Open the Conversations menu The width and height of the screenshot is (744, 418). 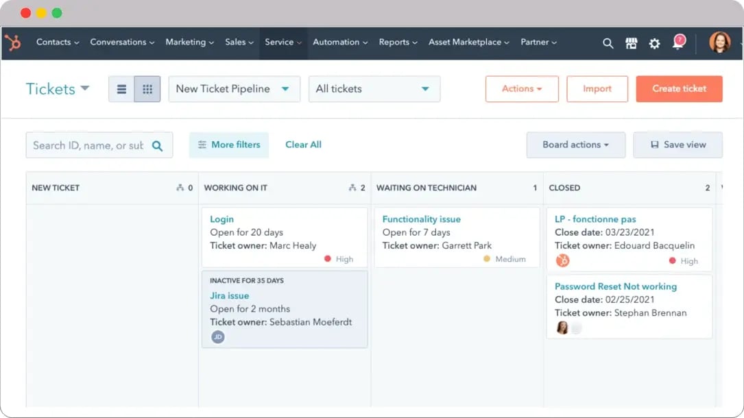pyautogui.click(x=122, y=42)
